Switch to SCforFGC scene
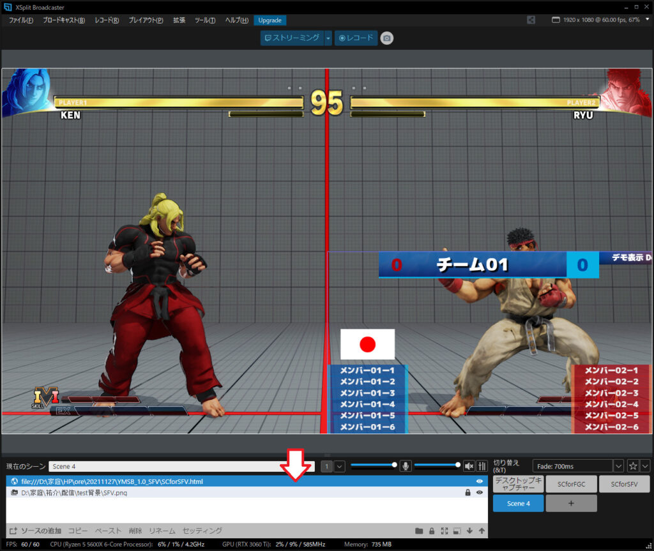The height and width of the screenshot is (551, 654). tap(571, 484)
